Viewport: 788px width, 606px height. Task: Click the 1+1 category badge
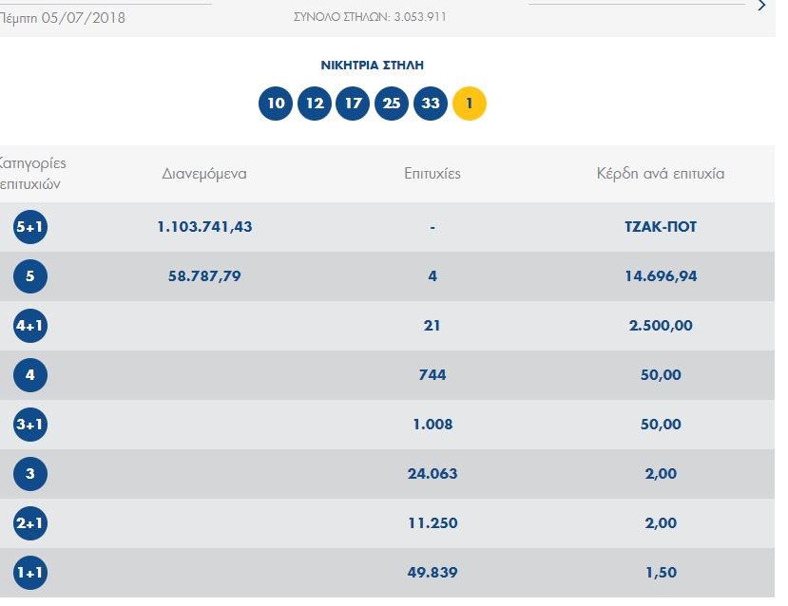coord(30,573)
